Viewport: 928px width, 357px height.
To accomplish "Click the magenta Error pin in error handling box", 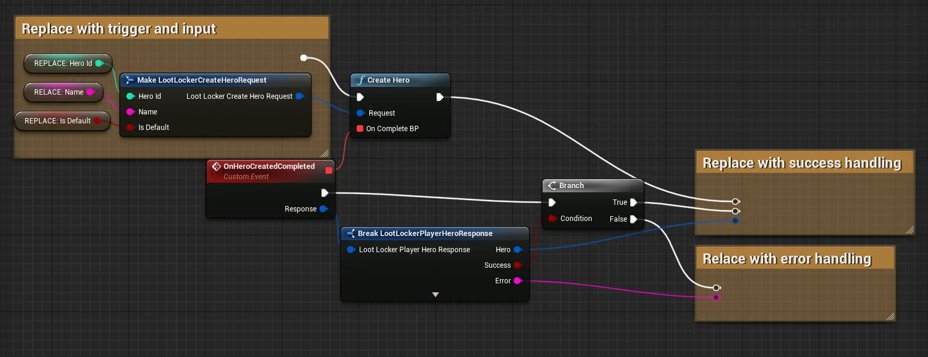I will [716, 297].
